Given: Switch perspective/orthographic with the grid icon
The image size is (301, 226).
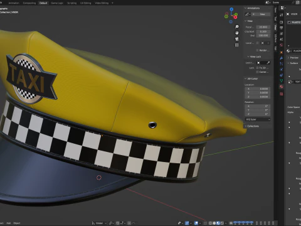Looking at the screenshot, I should [237, 45].
